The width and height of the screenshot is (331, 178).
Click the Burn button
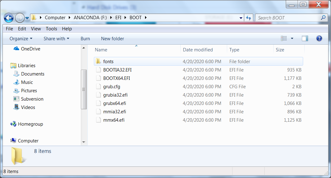point(85,39)
